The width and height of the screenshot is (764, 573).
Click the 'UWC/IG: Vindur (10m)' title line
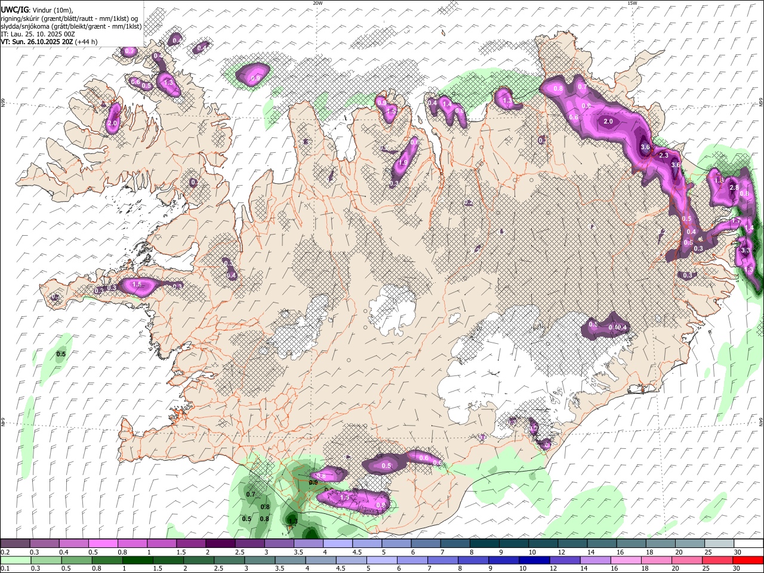37,10
